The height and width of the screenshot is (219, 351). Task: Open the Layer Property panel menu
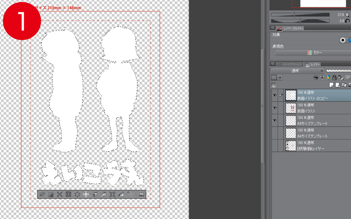pos(272,28)
